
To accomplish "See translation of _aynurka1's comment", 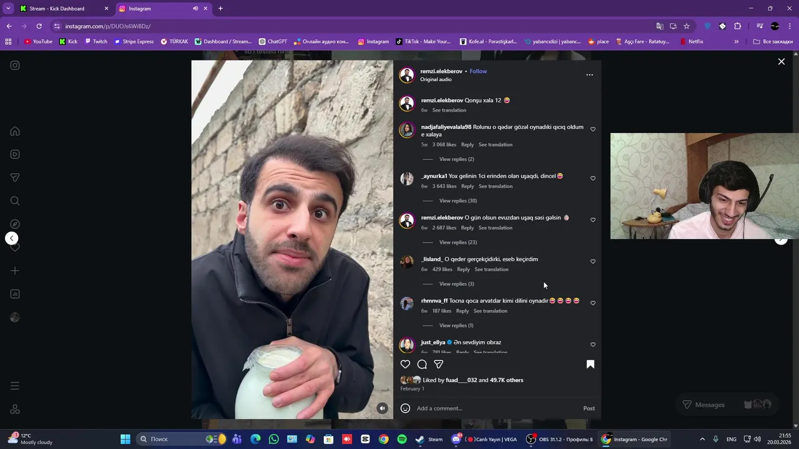I will pos(496,186).
